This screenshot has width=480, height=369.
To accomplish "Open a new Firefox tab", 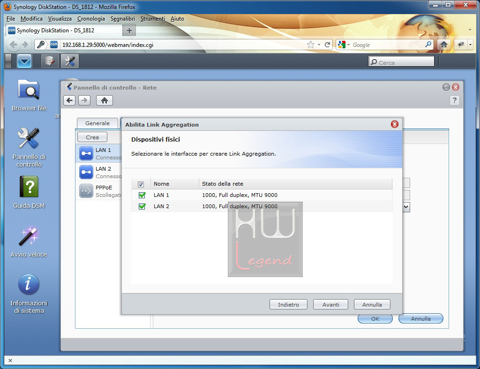I will [x=129, y=30].
